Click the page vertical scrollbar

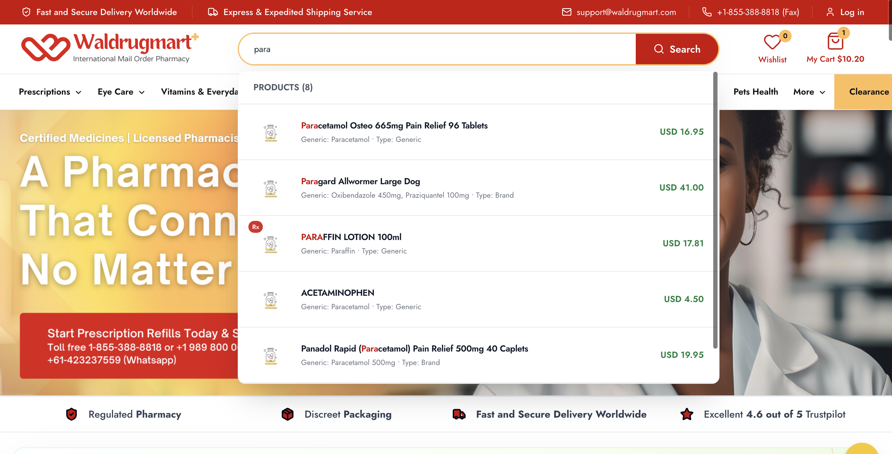click(x=890, y=21)
